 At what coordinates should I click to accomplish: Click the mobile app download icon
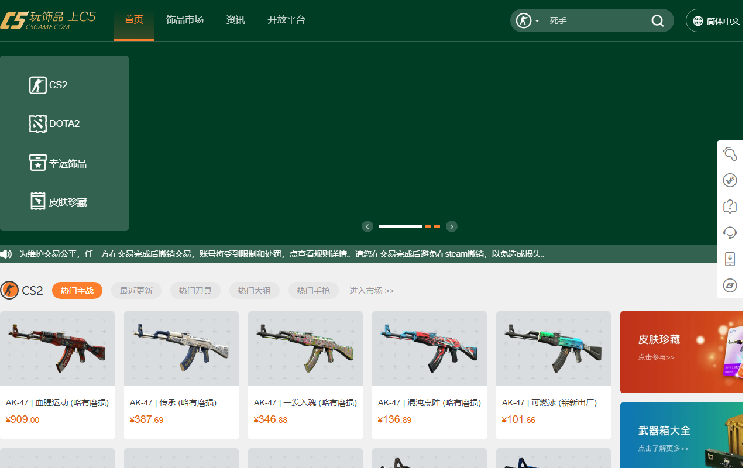(x=730, y=259)
